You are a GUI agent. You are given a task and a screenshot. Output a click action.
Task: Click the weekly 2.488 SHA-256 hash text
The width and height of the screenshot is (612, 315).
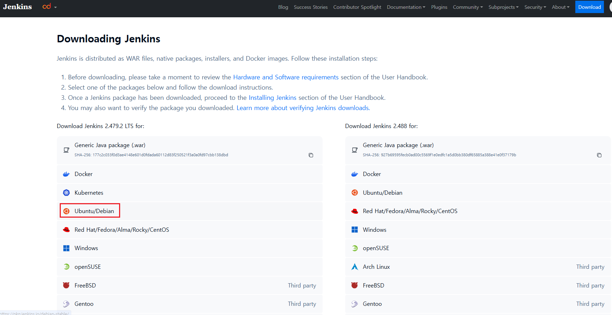click(x=439, y=155)
